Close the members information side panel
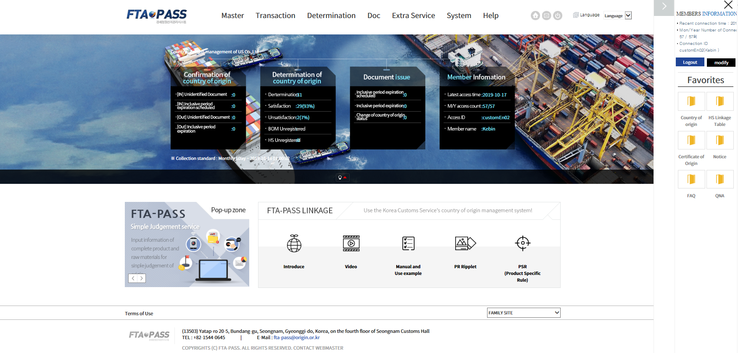 tap(728, 5)
